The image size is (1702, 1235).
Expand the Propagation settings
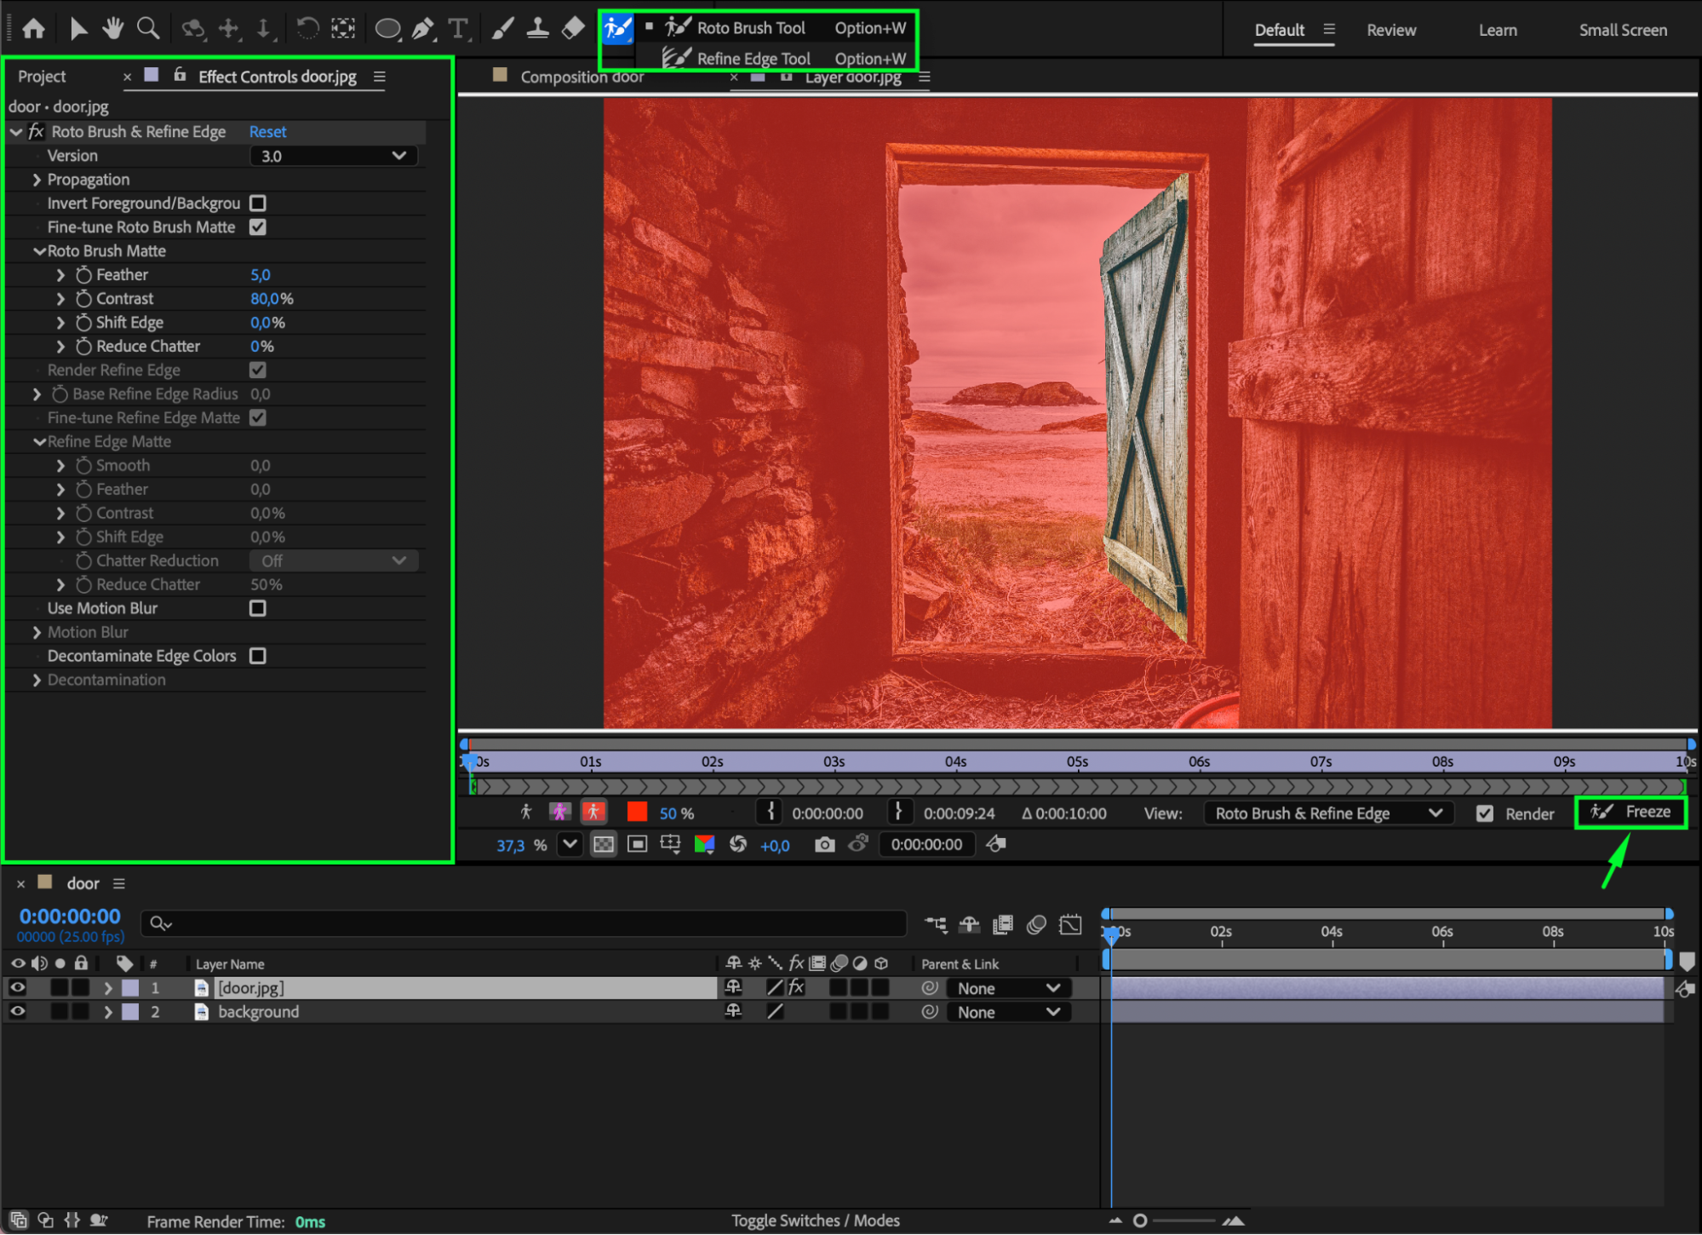(x=37, y=180)
